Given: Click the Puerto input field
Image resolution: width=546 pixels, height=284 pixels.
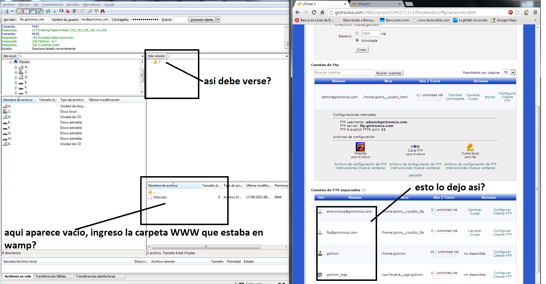Looking at the screenshot, I should (180, 20).
